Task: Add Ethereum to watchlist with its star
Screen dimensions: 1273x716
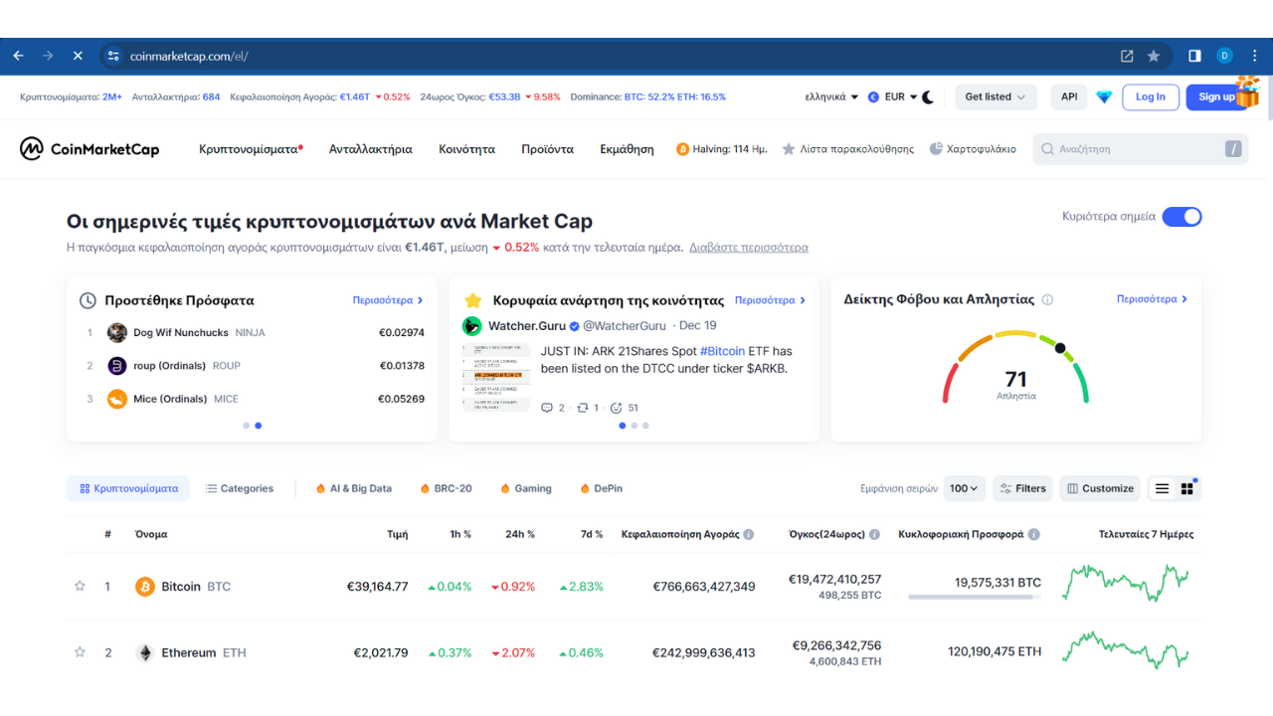Action: tap(80, 652)
